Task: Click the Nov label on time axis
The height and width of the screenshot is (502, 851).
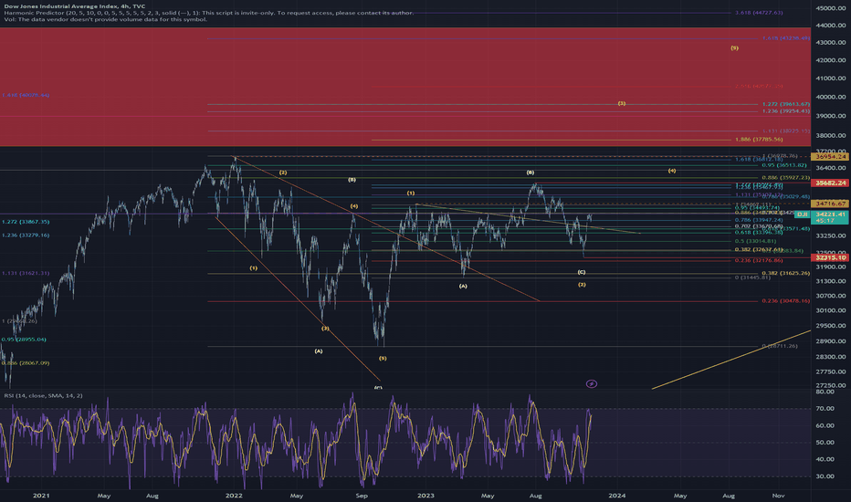Action: point(778,496)
